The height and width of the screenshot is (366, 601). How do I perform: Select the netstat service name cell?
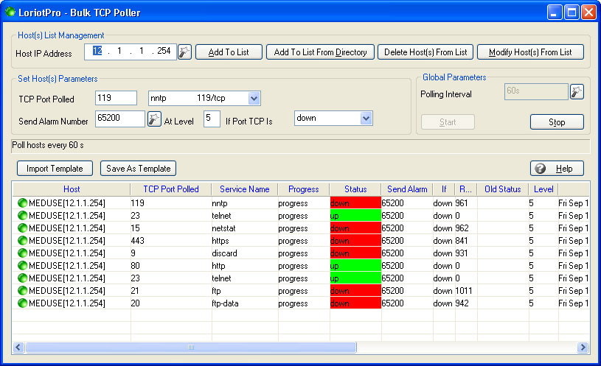(x=245, y=228)
